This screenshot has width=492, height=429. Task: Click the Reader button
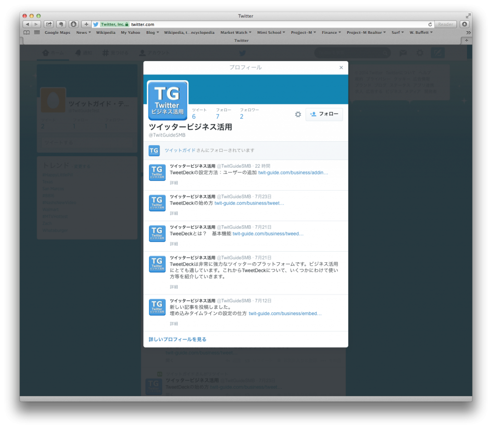445,24
